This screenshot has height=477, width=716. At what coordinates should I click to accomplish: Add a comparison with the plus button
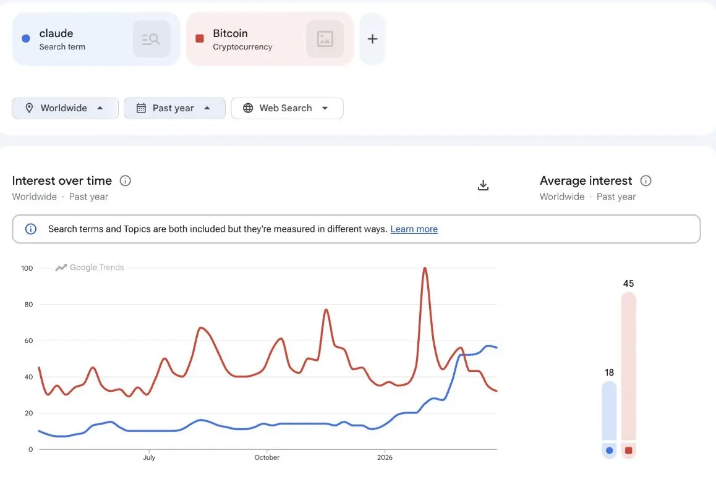(x=372, y=39)
